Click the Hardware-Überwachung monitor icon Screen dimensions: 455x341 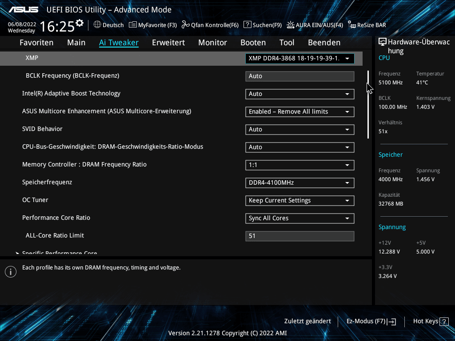point(383,42)
